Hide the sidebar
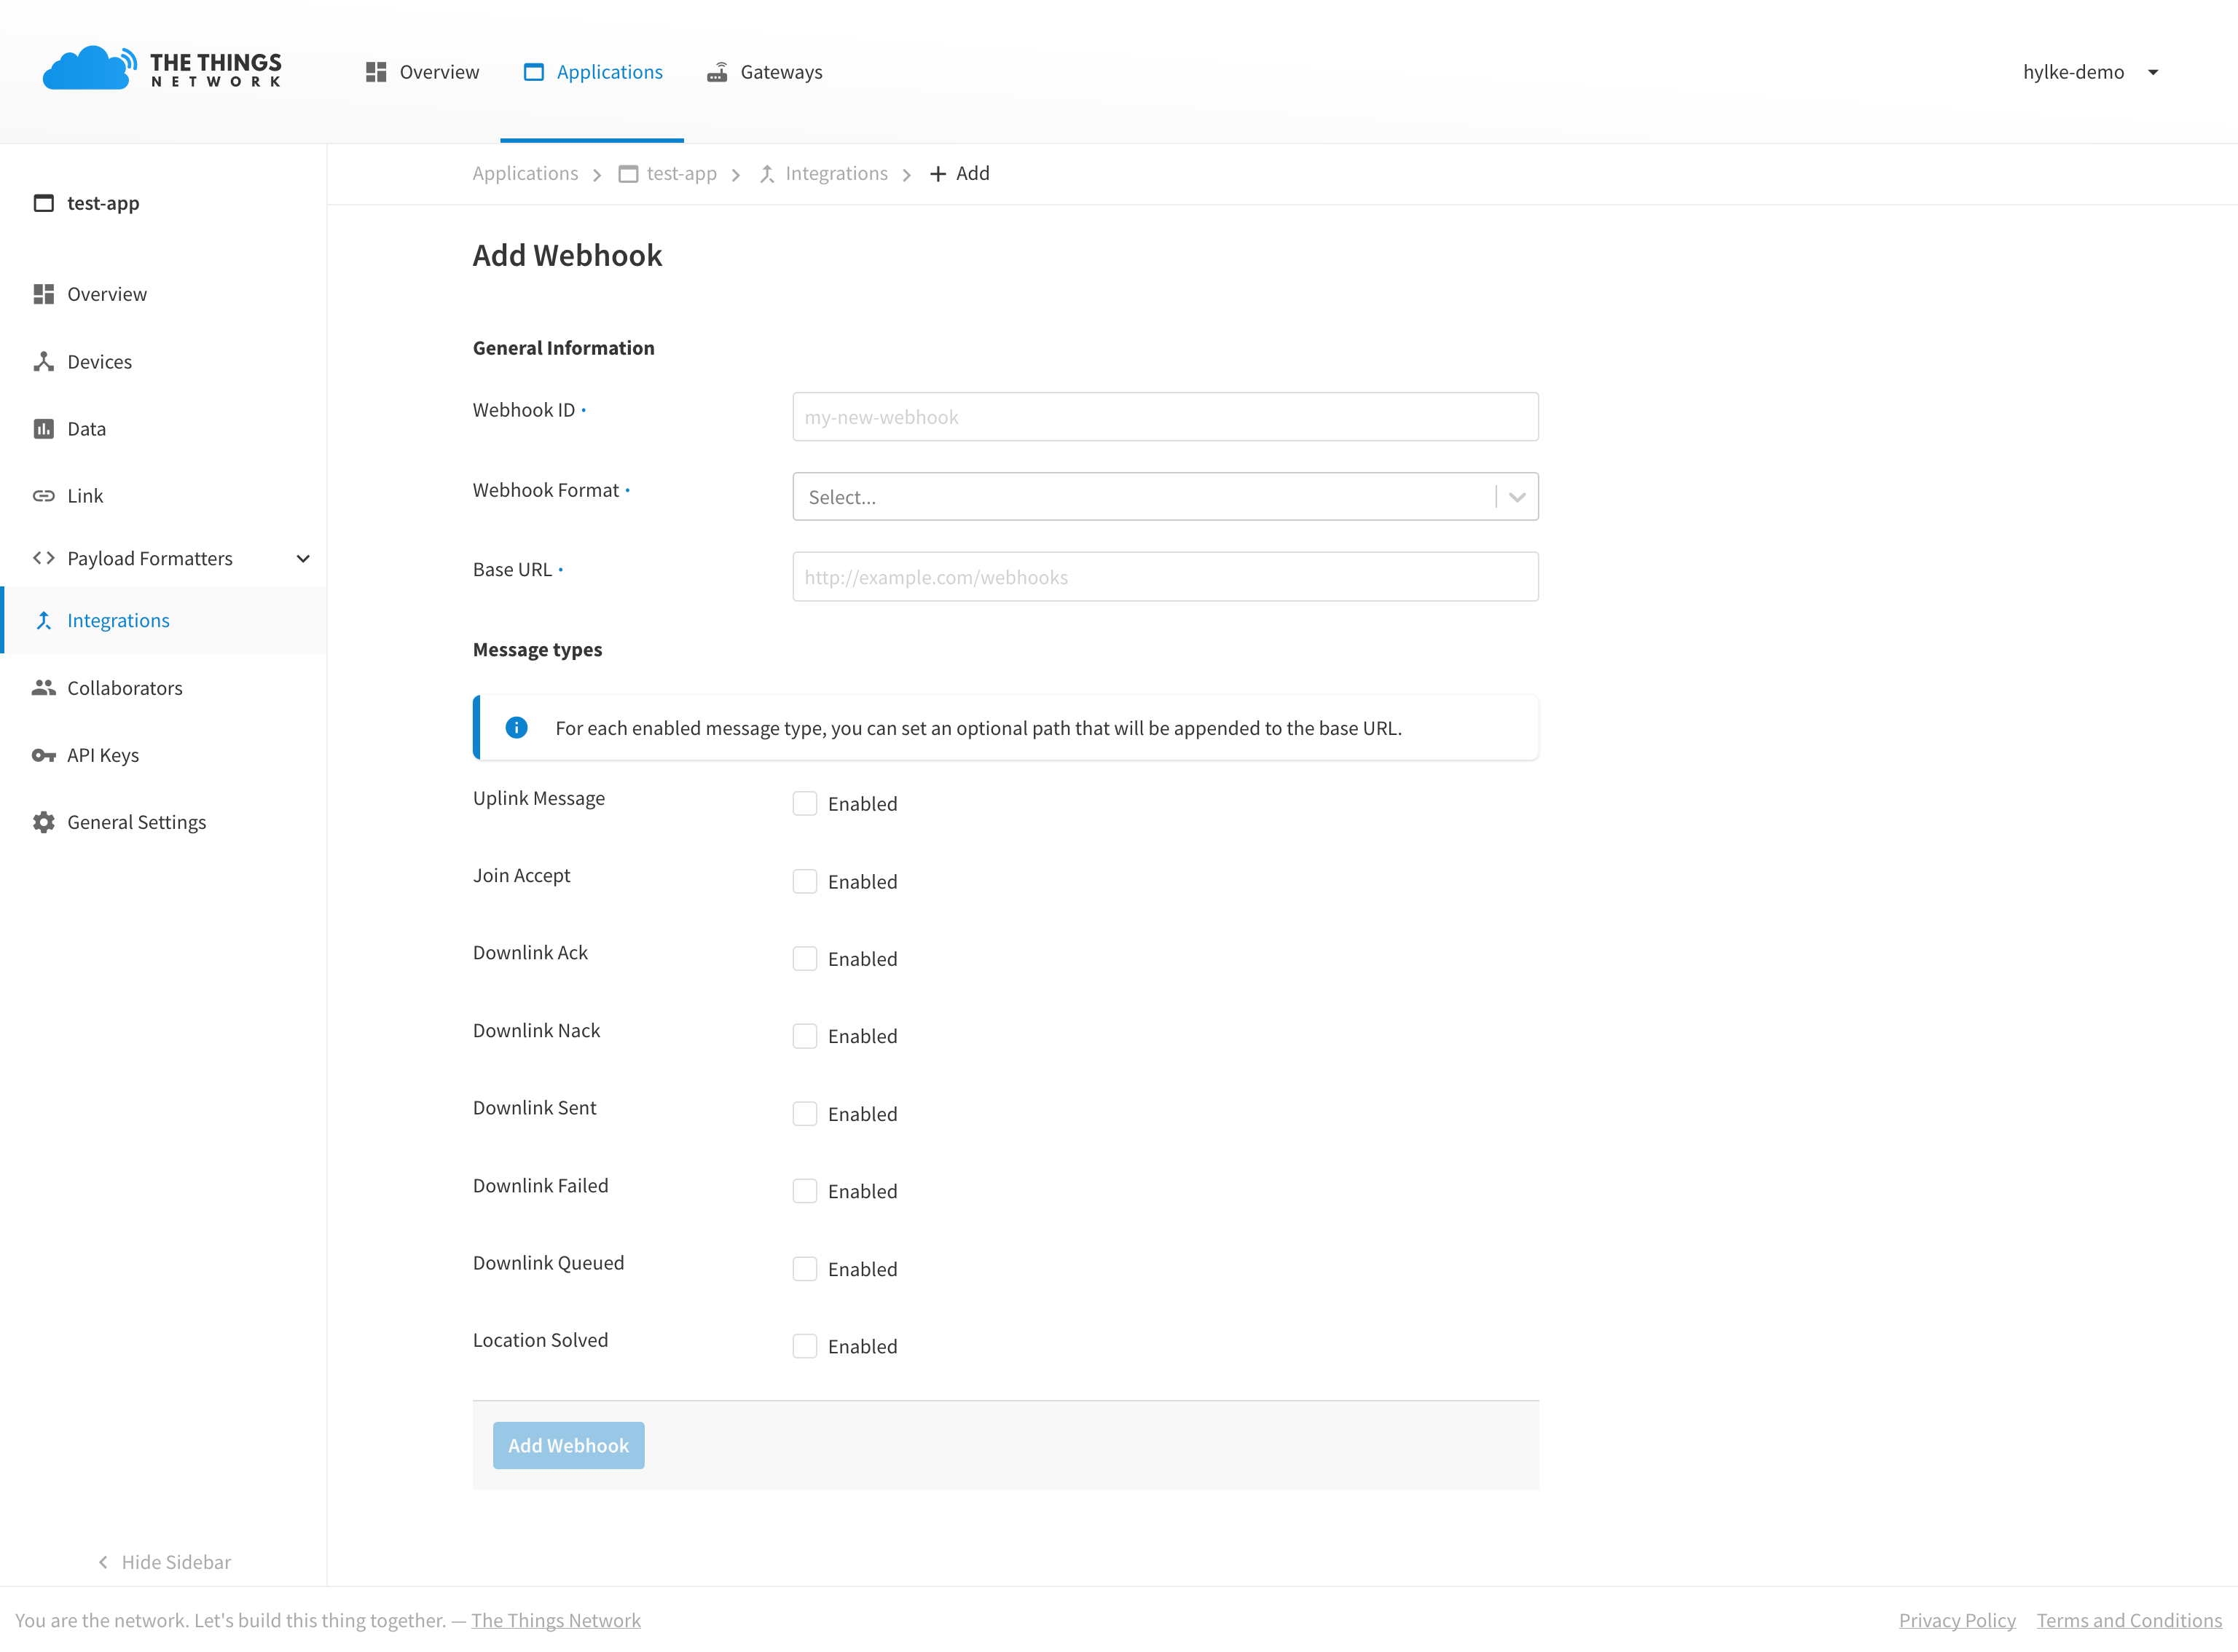2238x1652 pixels. [x=163, y=1561]
